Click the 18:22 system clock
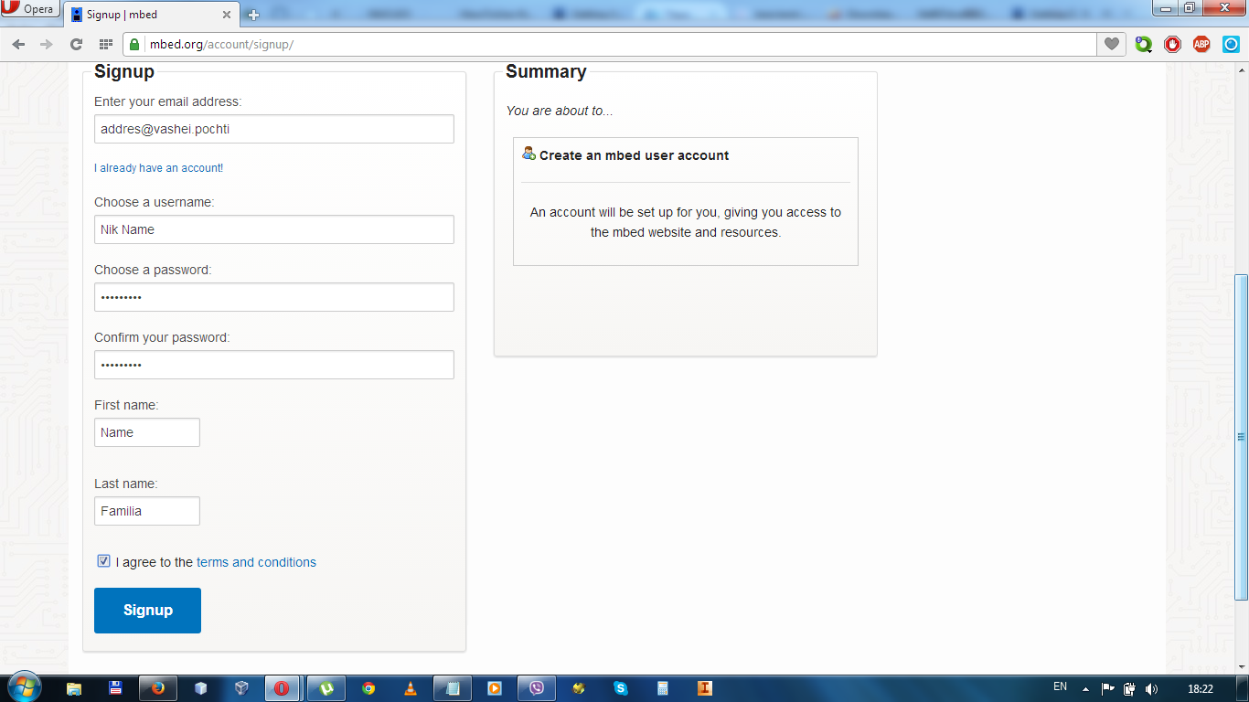 (x=1201, y=689)
